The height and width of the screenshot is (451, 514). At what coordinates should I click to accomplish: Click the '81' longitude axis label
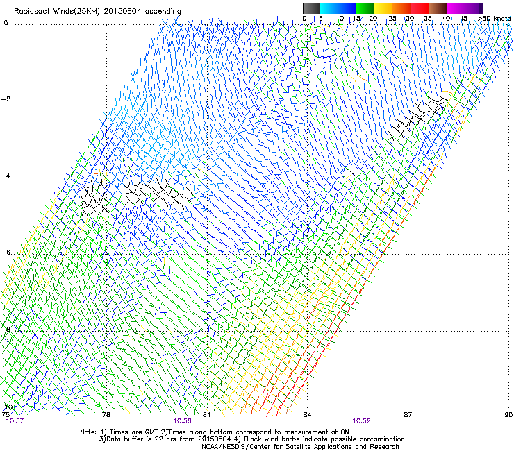point(206,415)
